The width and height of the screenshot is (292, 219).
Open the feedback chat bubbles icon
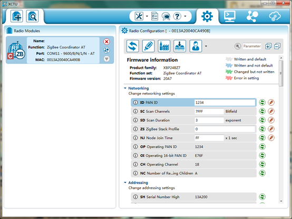tap(166, 16)
